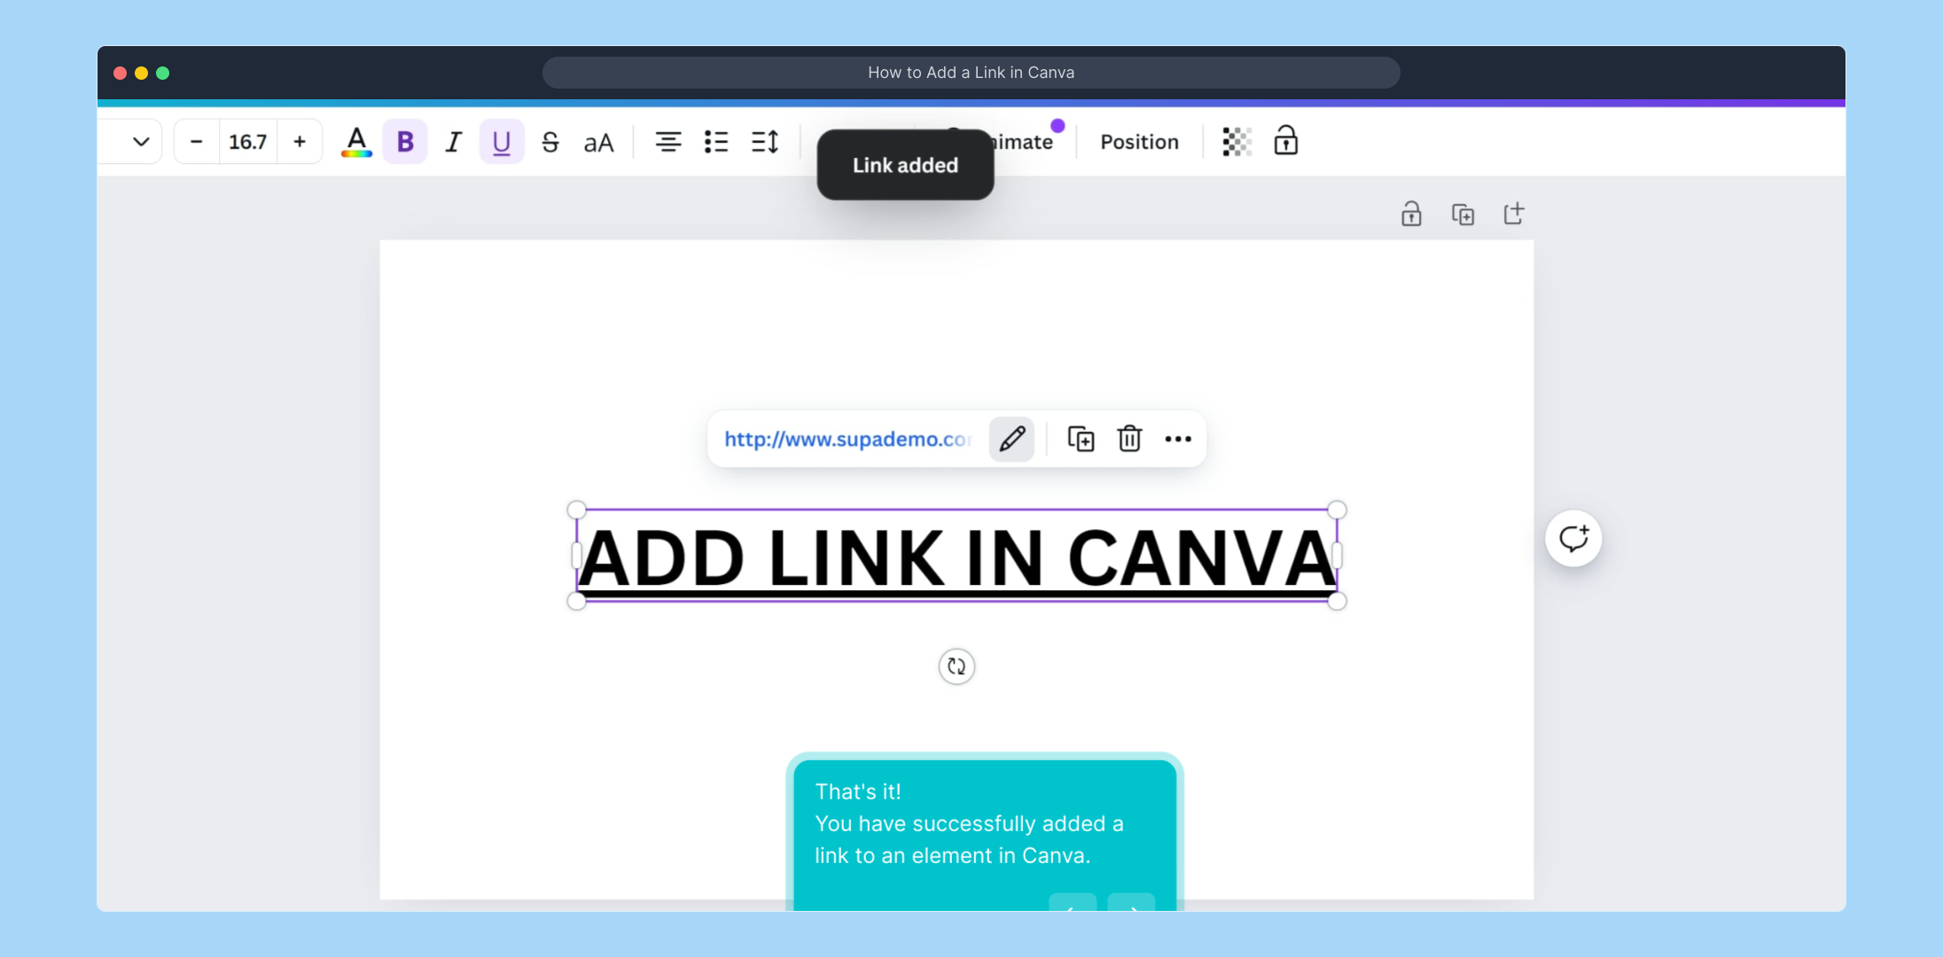1943x957 pixels.
Task: Open the text color picker
Action: coord(356,141)
